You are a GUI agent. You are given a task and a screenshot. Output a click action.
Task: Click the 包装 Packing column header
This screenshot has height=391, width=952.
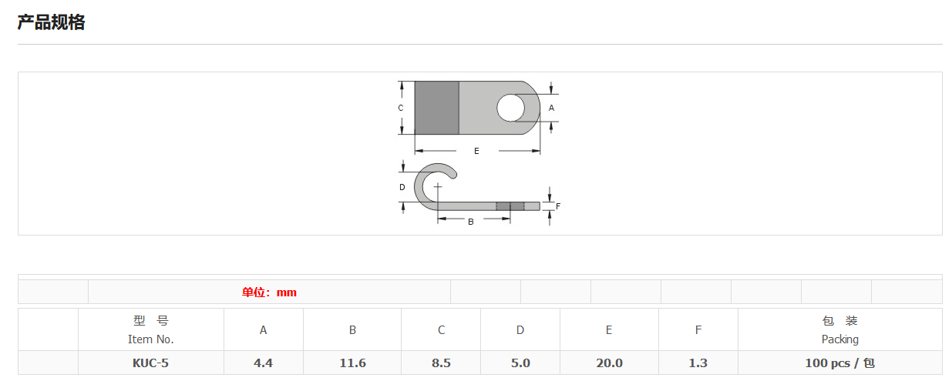coord(839,329)
